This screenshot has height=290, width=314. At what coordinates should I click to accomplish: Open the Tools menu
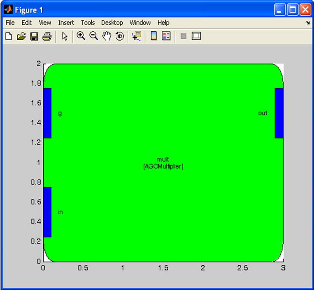pyautogui.click(x=88, y=23)
